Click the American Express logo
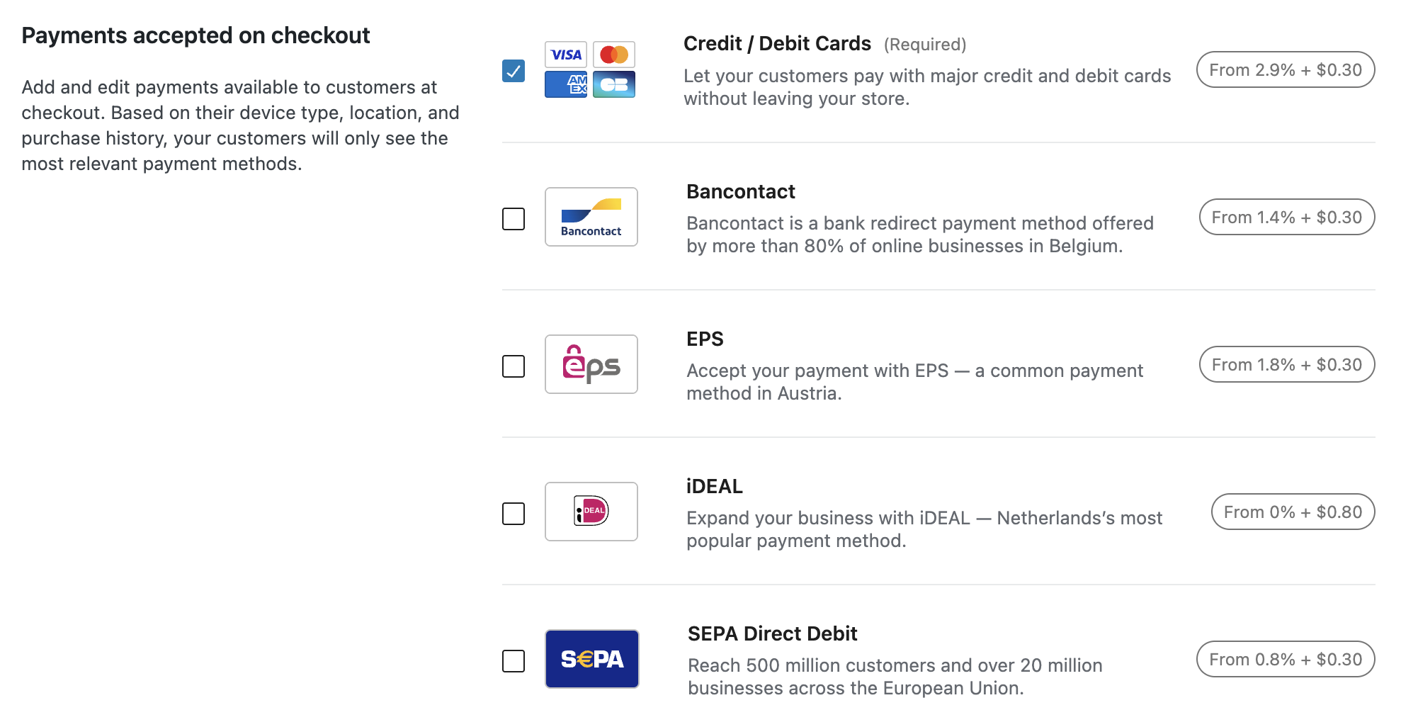The width and height of the screenshot is (1401, 727). (565, 84)
